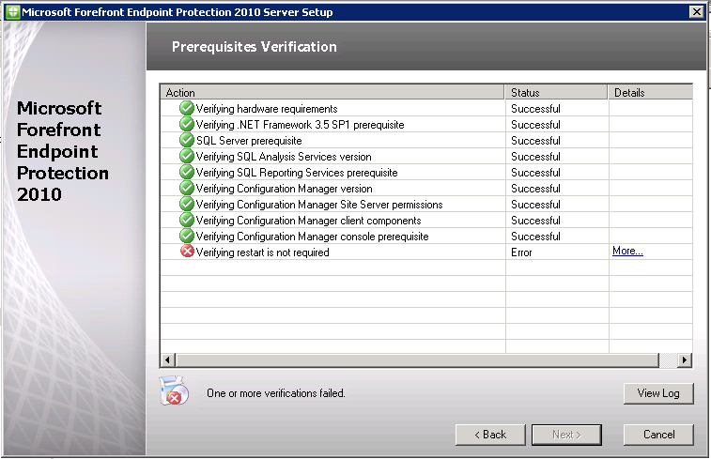Viewport: 711px width, 459px height.
Task: Sort by the Action column header
Action: pyautogui.click(x=332, y=92)
